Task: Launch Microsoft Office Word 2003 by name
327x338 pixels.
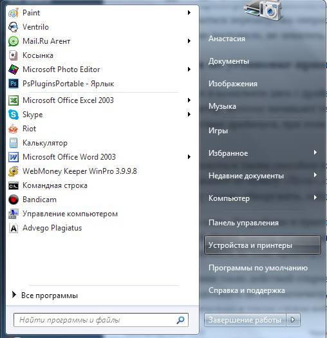Action: coord(69,157)
